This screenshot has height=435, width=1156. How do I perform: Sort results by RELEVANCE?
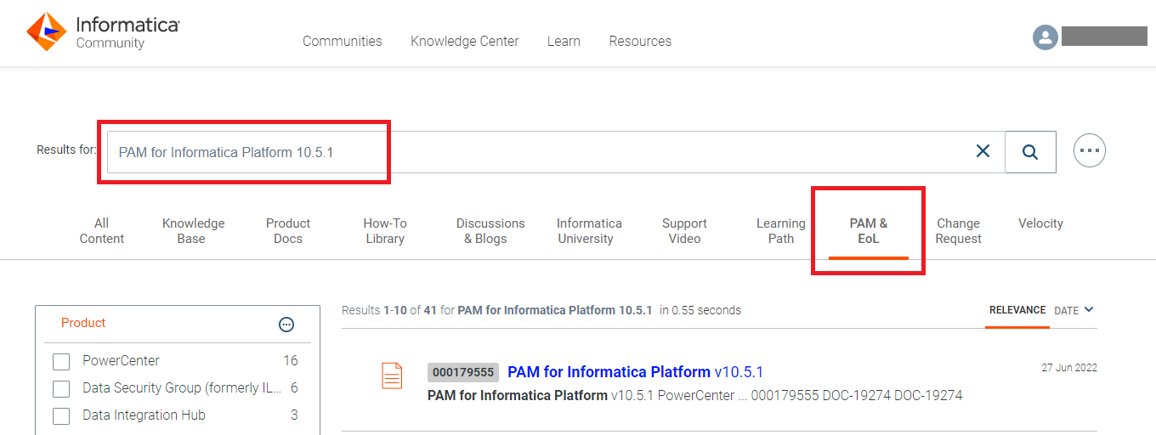pyautogui.click(x=1017, y=310)
